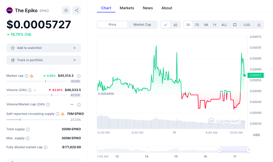Open the Chart tab

pos(106,8)
